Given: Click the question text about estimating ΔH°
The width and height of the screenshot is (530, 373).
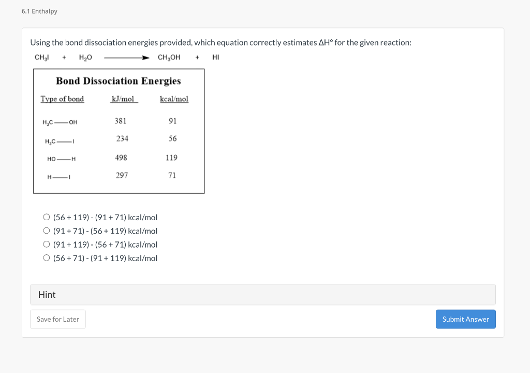Looking at the screenshot, I should pyautogui.click(x=221, y=42).
